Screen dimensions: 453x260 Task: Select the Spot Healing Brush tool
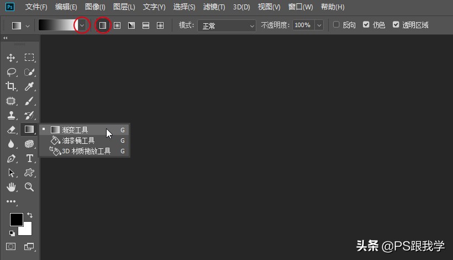10,101
